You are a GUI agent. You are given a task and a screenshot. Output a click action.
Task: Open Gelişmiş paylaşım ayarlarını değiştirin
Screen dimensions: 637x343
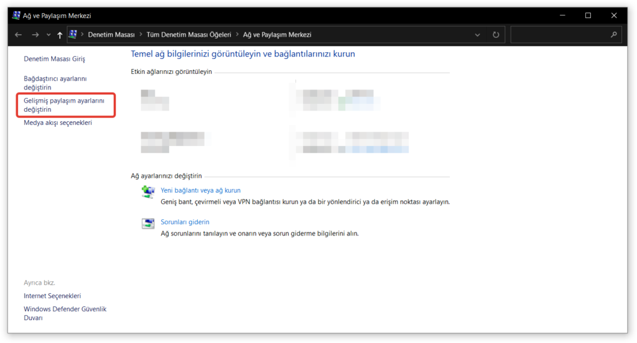[64, 105]
